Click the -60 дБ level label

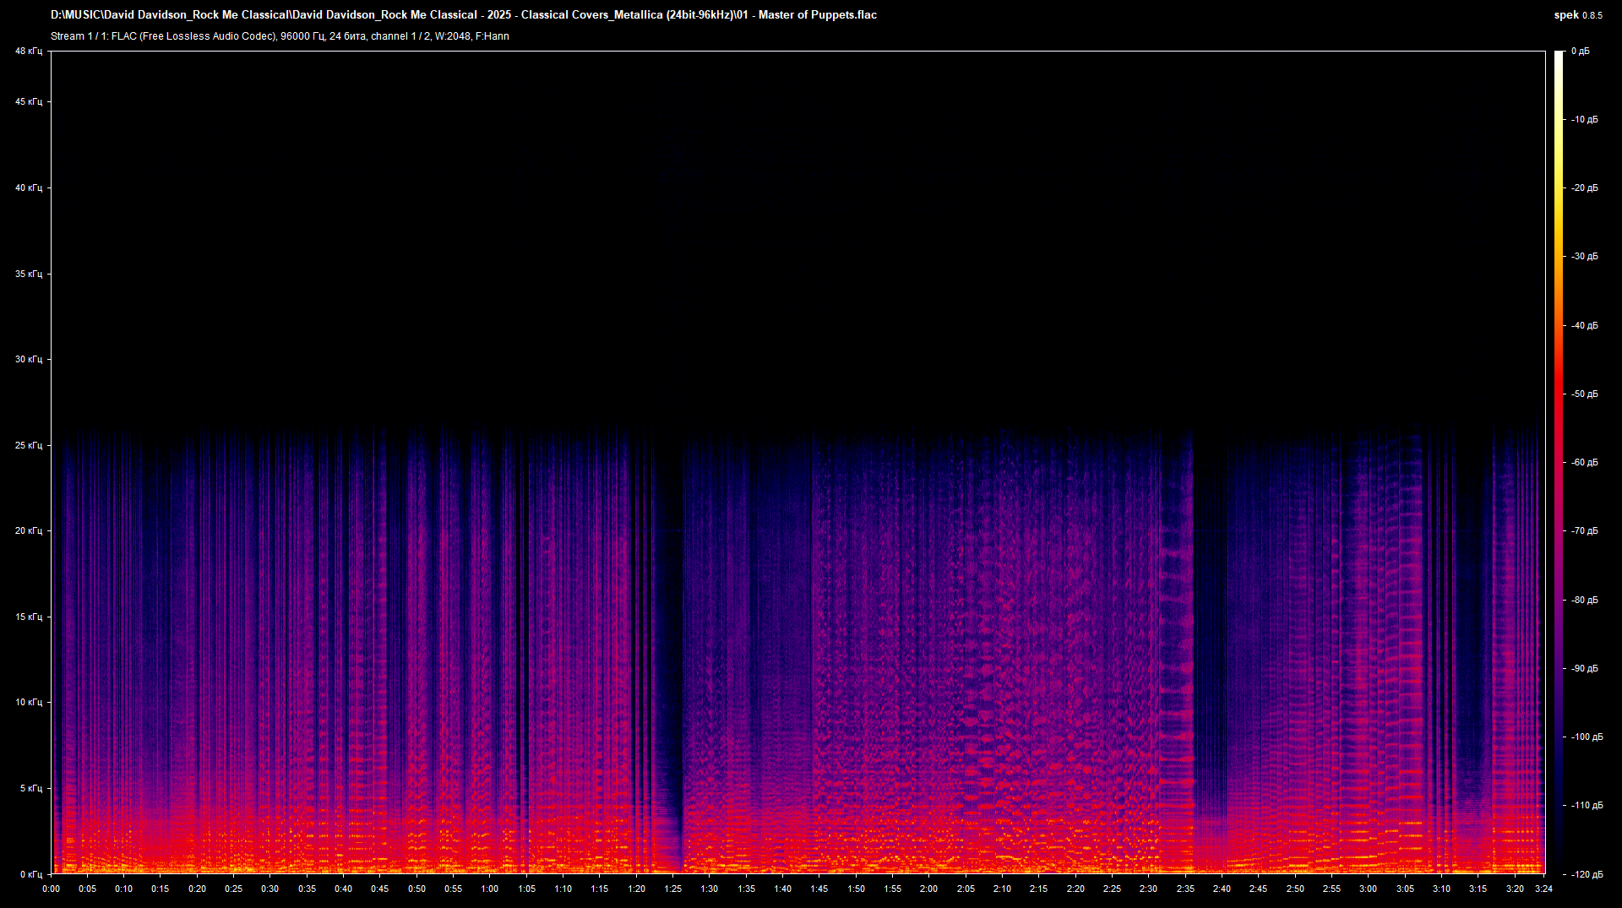[x=1585, y=463]
